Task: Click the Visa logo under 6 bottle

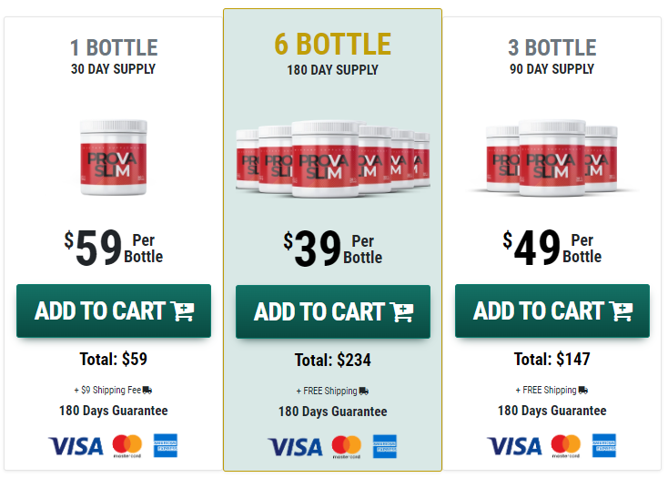Action: [295, 447]
